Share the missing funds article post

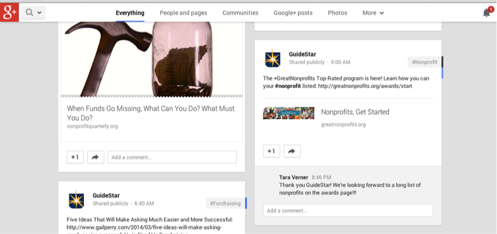pos(95,157)
